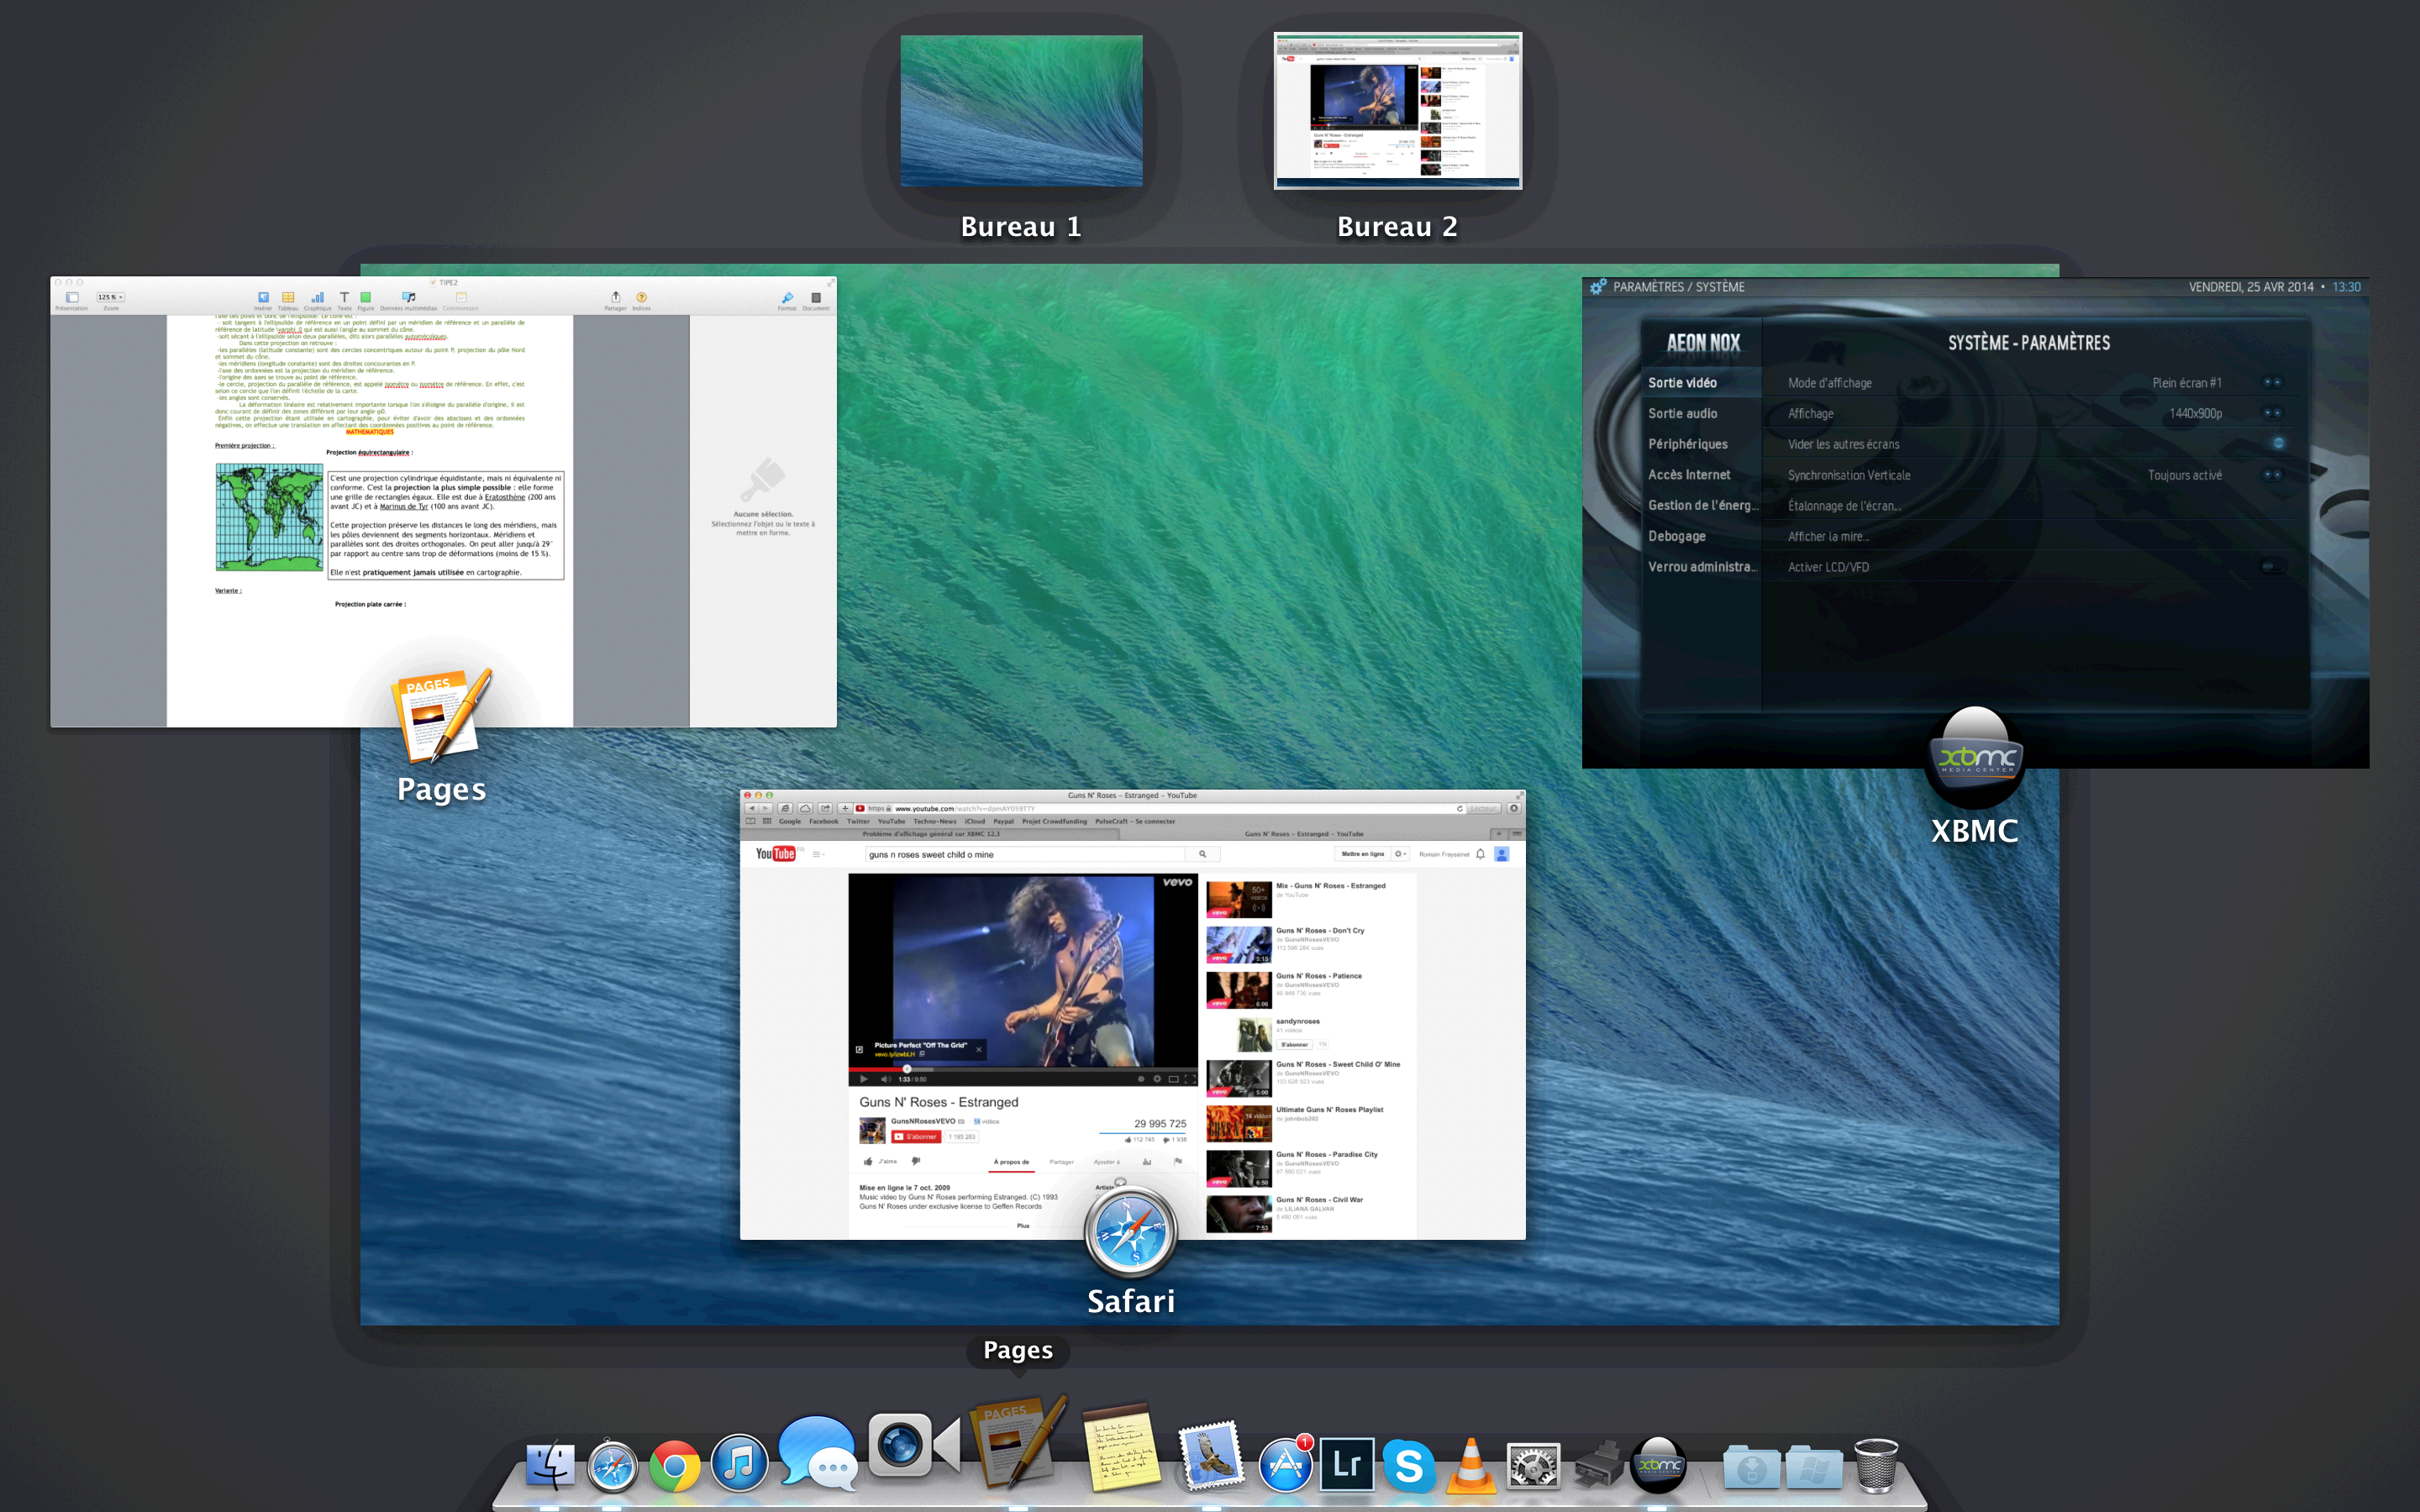Click the Insérer icon in Pages toolbar
The height and width of the screenshot is (1512, 2420).
coord(263,297)
